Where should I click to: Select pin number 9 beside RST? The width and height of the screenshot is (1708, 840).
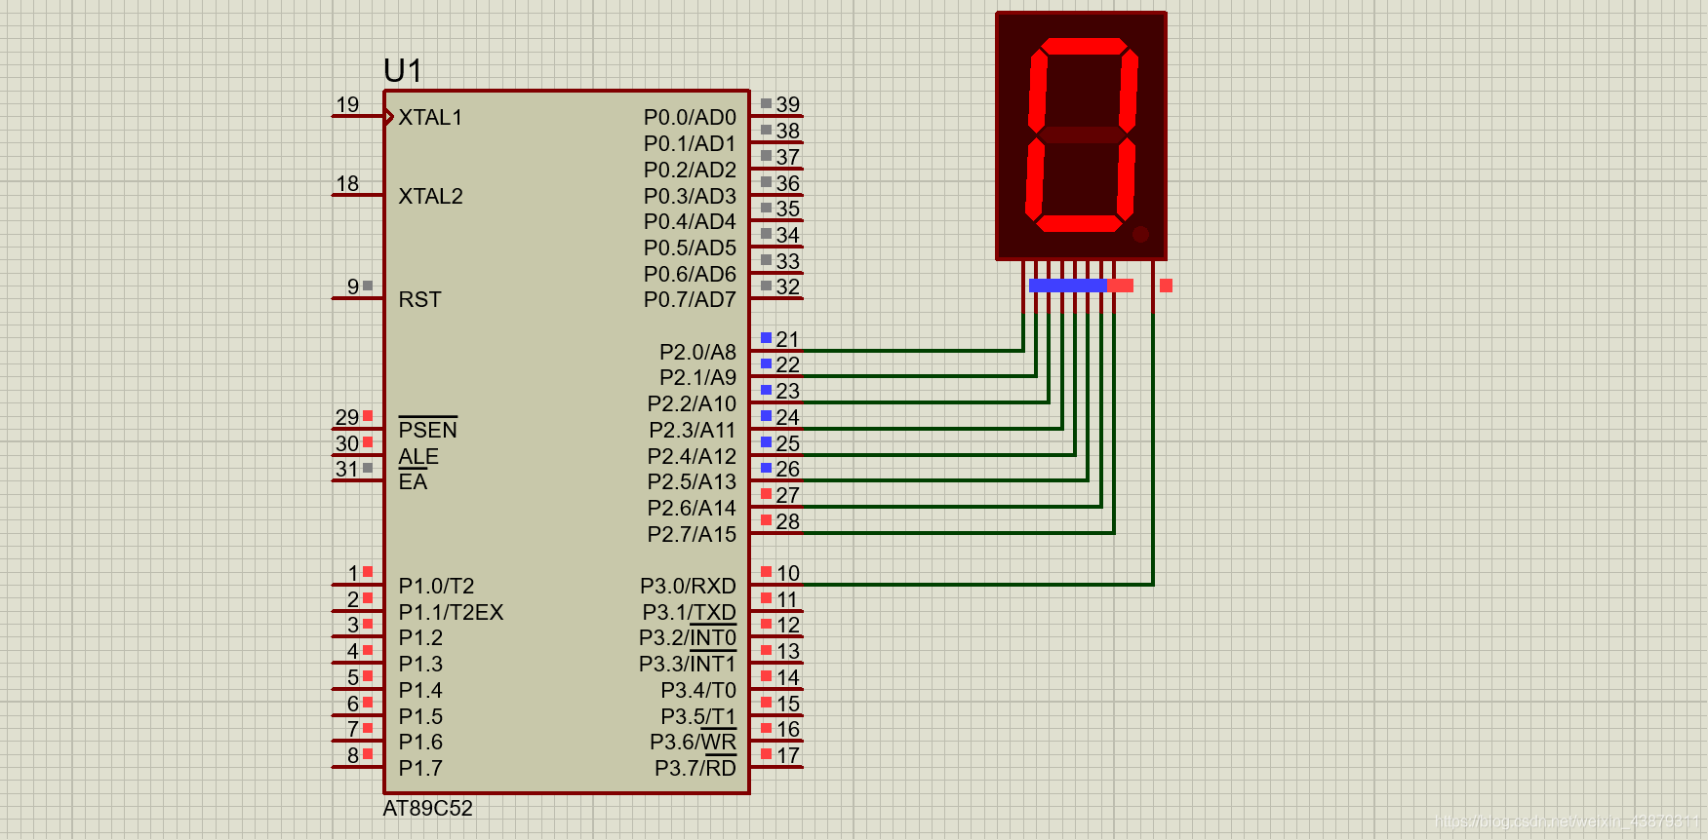coord(353,286)
